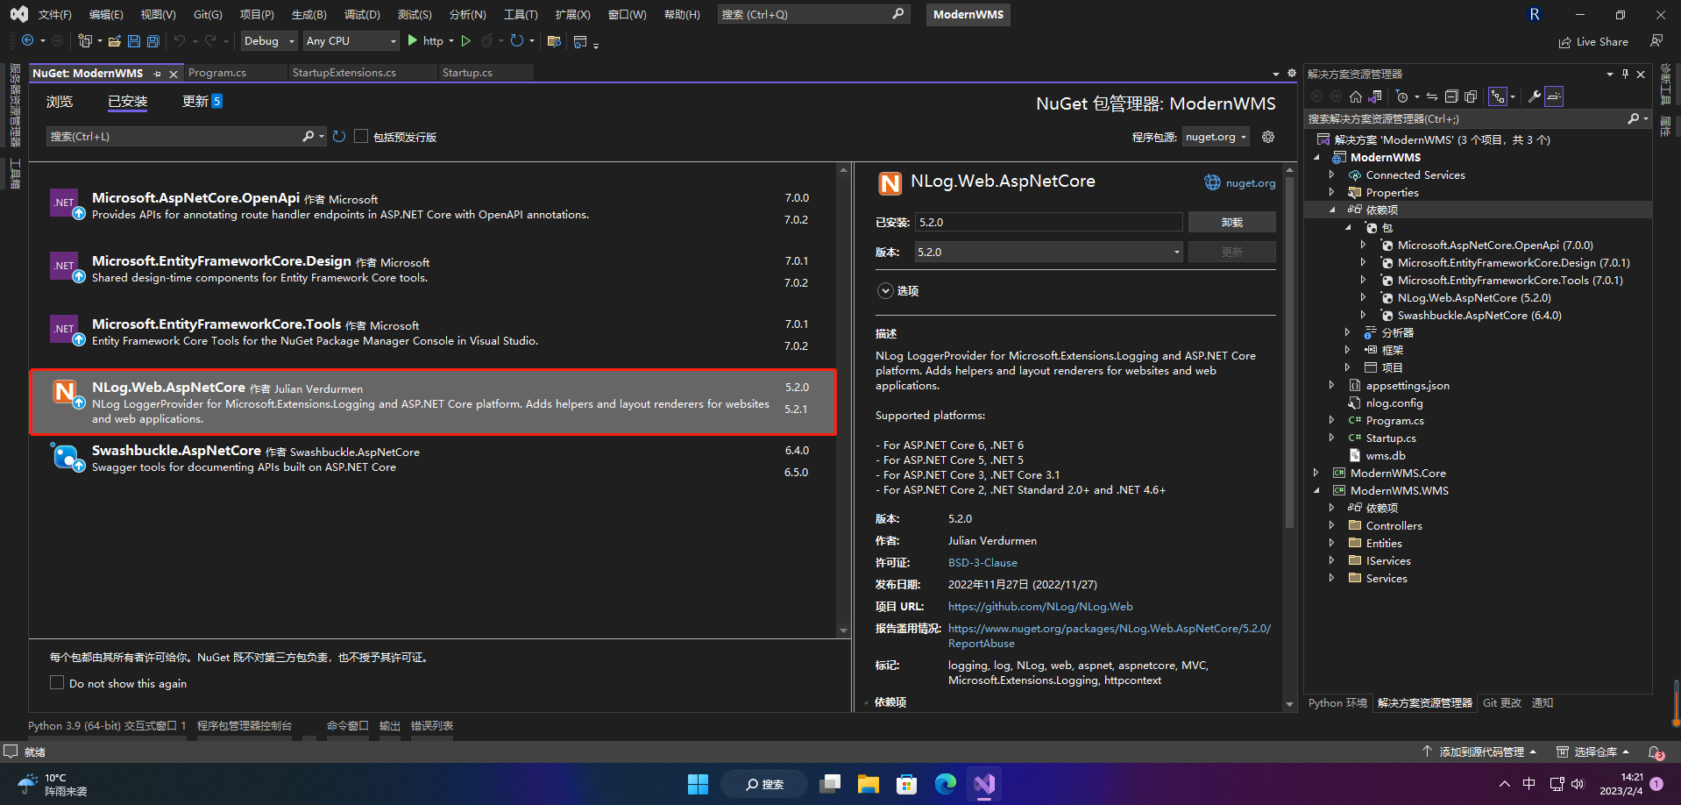Switch to the StartupExtensions.cs tab
This screenshot has height=805, width=1681.
coord(344,73)
